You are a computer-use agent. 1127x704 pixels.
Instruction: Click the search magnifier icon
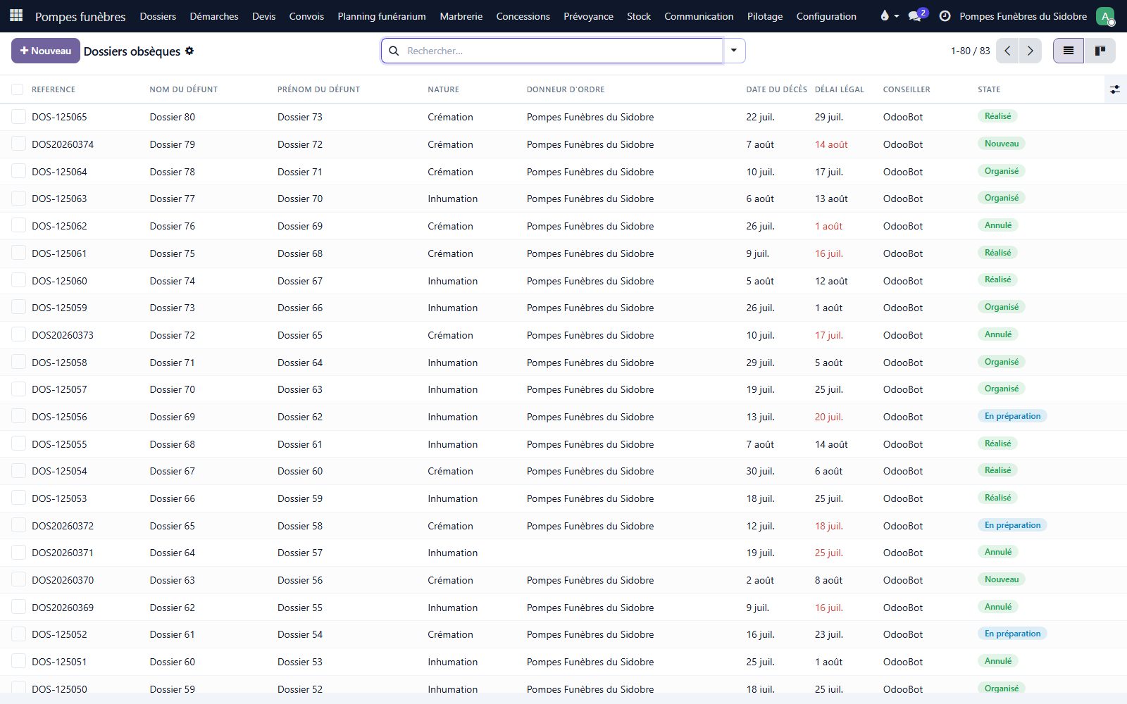(x=394, y=51)
